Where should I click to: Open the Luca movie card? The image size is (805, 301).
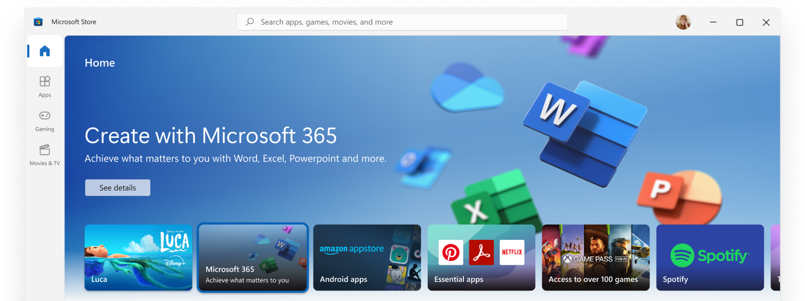pyautogui.click(x=138, y=257)
